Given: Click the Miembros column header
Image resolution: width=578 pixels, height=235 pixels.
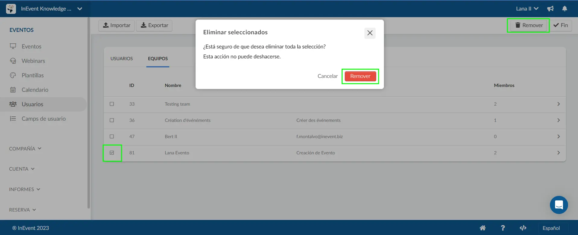Looking at the screenshot, I should point(504,85).
